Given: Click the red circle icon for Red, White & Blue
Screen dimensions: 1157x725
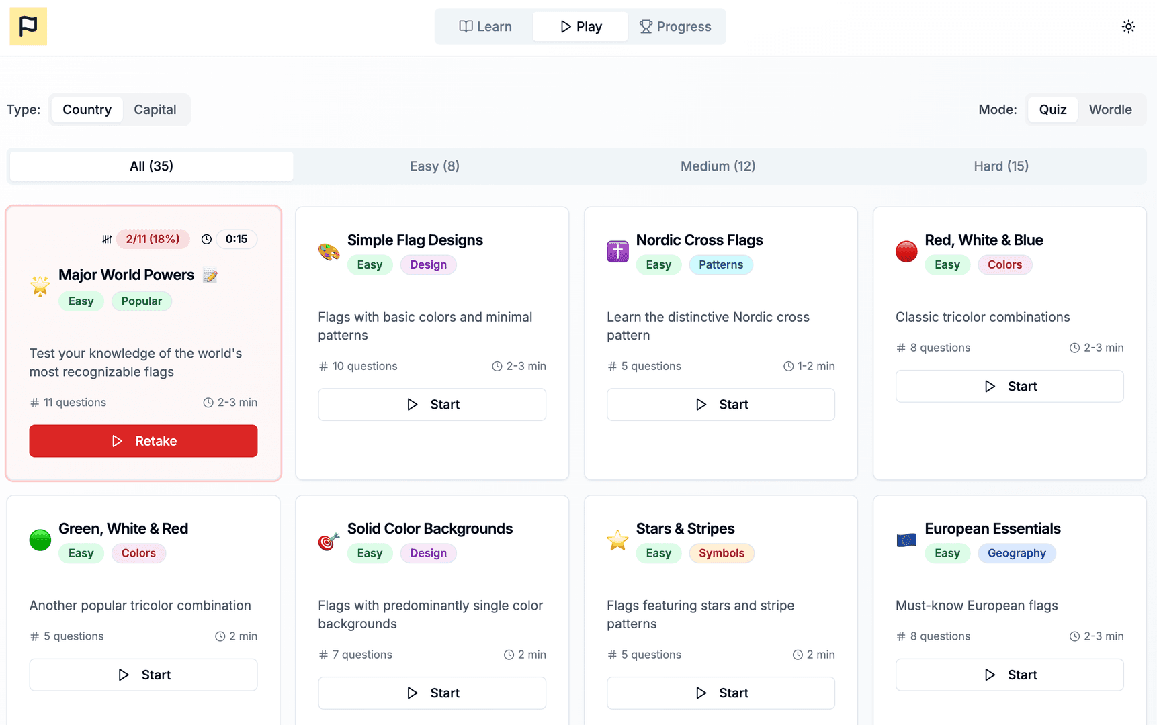Looking at the screenshot, I should click(906, 252).
